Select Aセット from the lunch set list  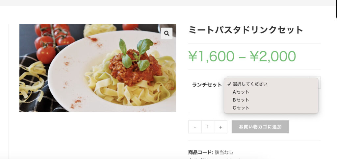pos(241,92)
